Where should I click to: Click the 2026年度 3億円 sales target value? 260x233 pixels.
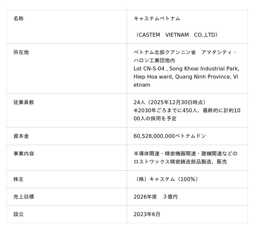pyautogui.click(x=155, y=197)
